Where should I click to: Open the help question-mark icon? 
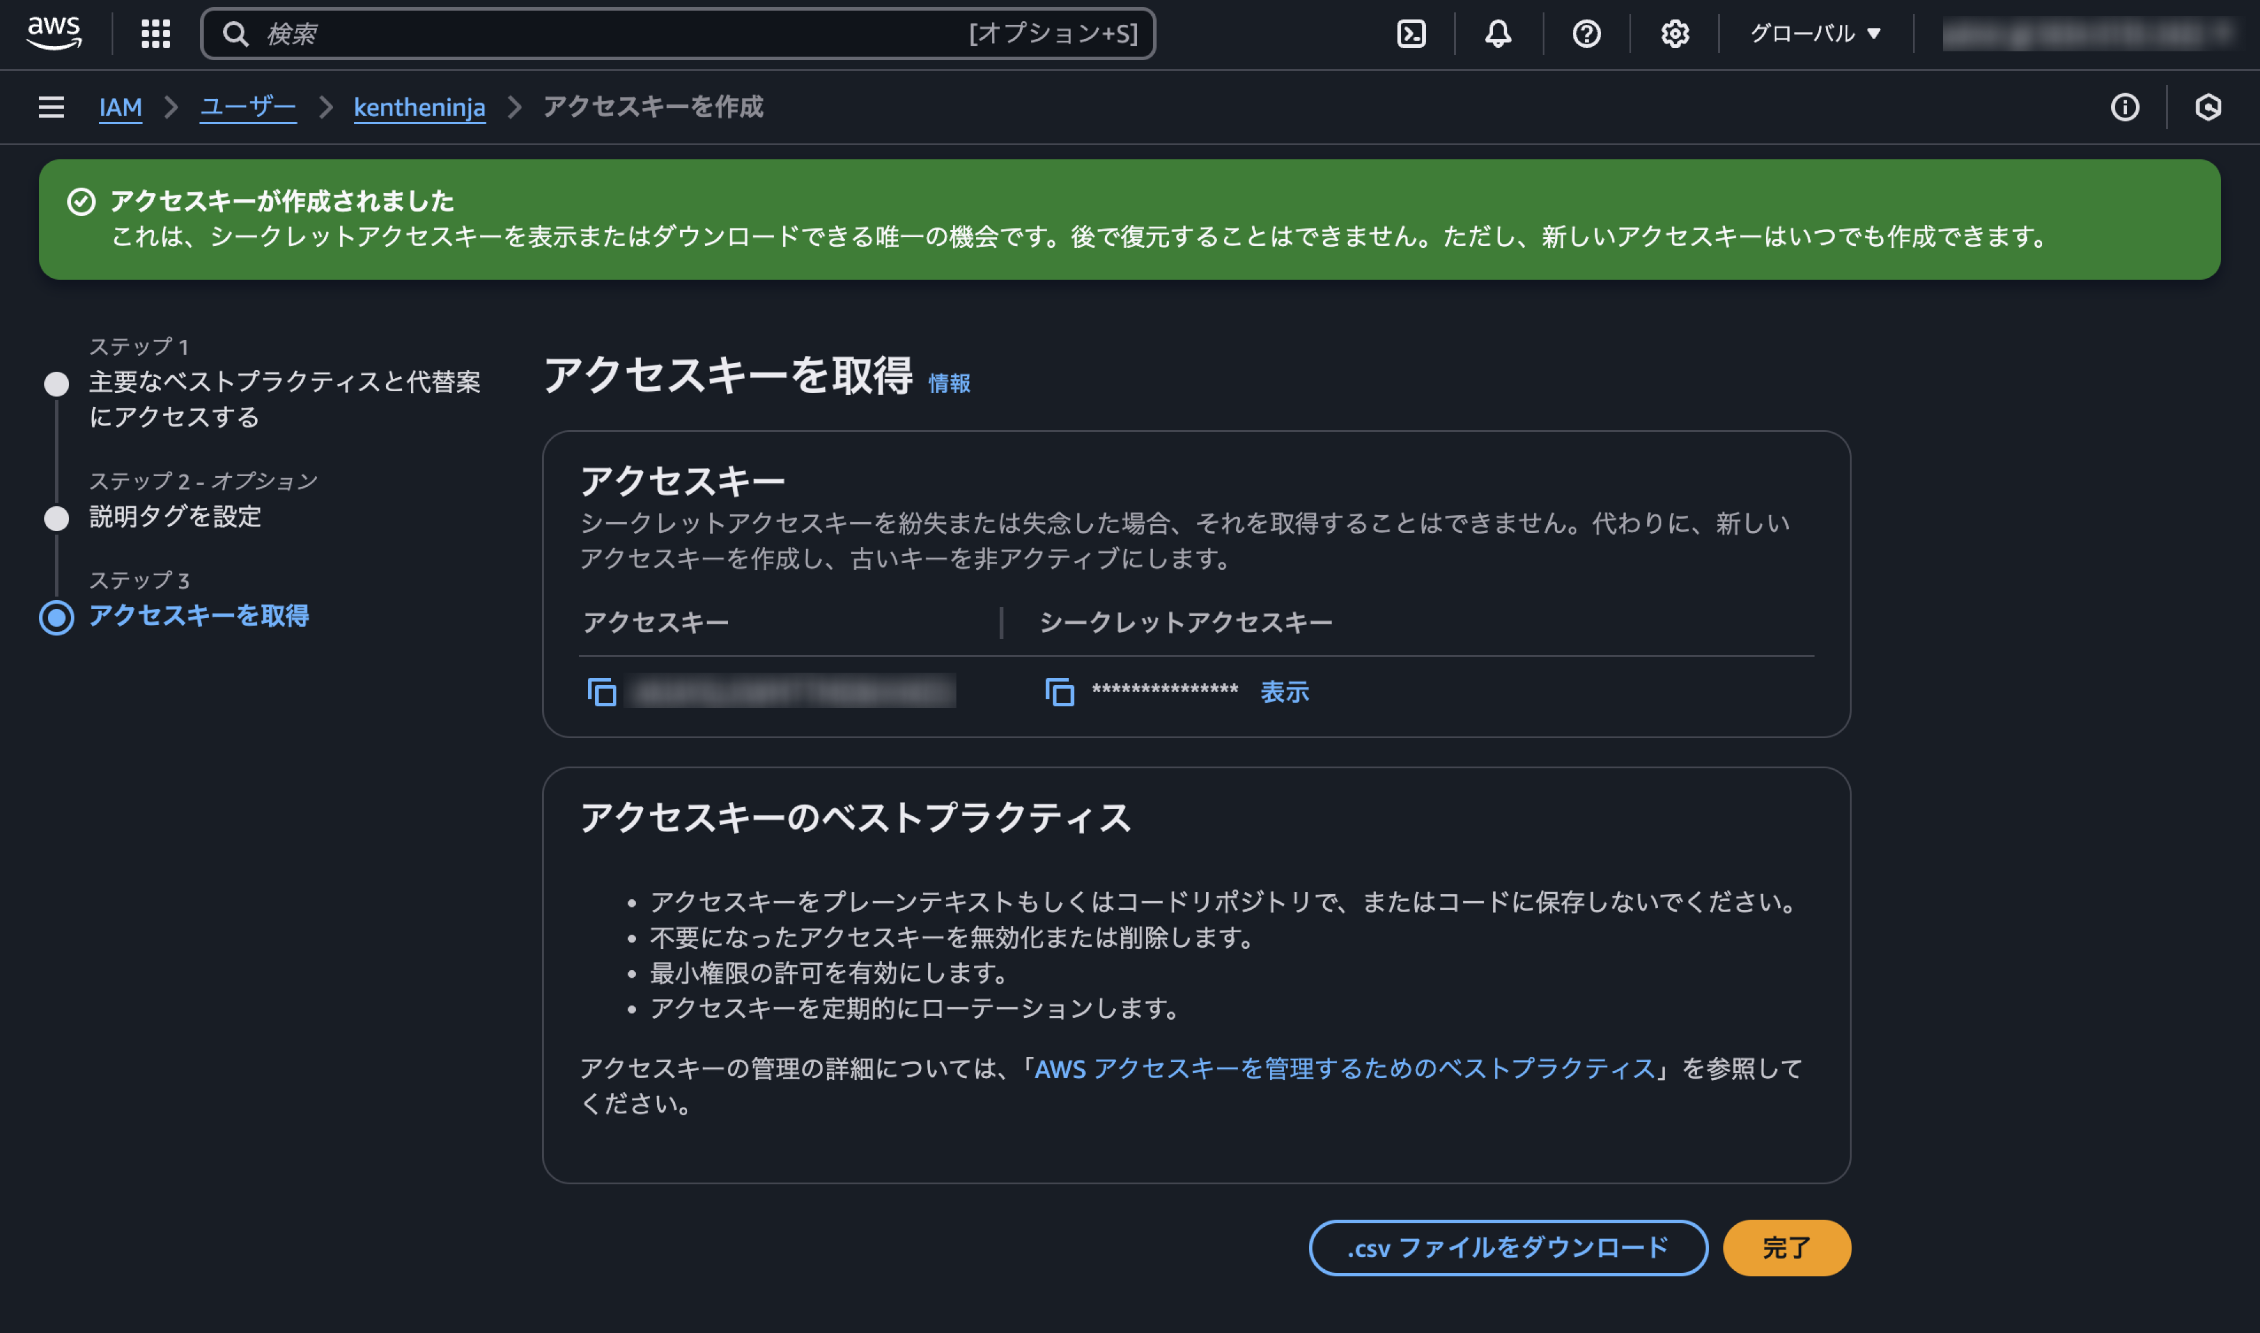pos(1586,34)
